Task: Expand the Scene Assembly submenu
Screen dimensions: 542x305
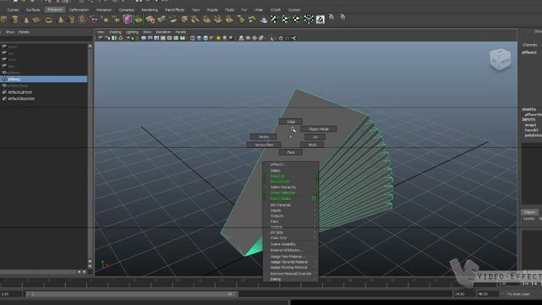Action: 290,244
